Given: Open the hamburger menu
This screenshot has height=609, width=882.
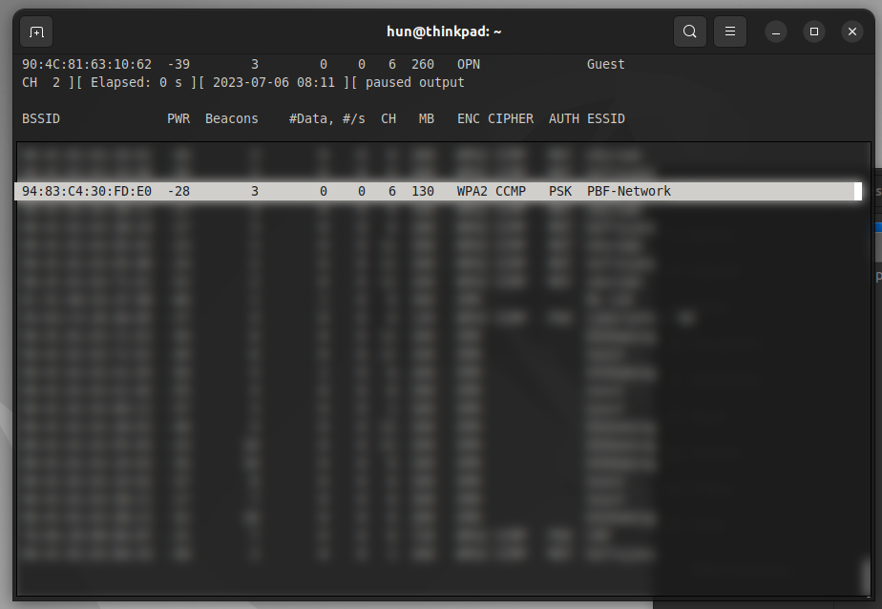Looking at the screenshot, I should pos(729,31).
